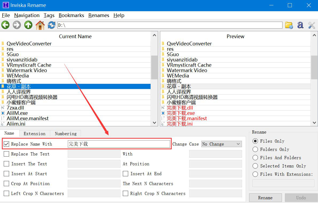Select the AliIM.exe.manifest file

point(75,118)
